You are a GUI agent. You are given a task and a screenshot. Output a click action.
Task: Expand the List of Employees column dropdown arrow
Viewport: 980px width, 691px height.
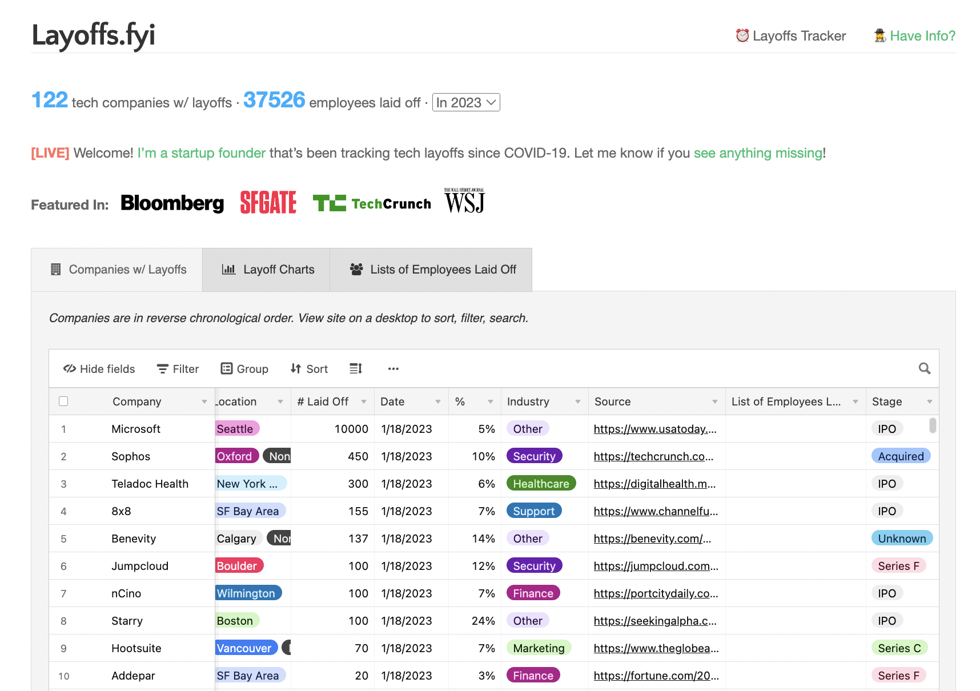tap(856, 401)
